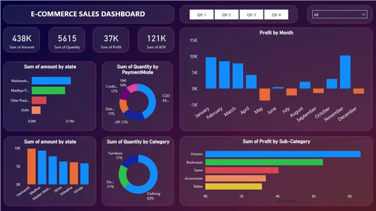376x211 pixels.
Task: Select the negative December profit bar
Action: pyautogui.click(x=359, y=91)
